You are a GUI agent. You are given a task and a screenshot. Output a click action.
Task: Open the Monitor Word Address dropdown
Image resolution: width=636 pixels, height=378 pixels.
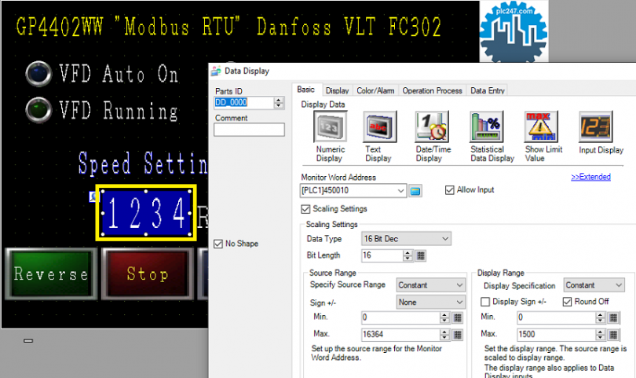[400, 190]
